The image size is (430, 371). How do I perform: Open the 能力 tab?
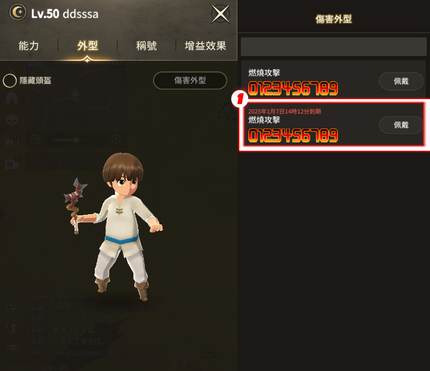pos(29,45)
